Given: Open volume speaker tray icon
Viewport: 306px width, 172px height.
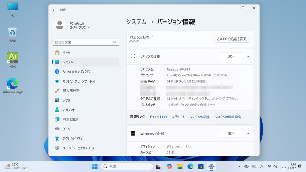Looking at the screenshot, I should click(275, 166).
